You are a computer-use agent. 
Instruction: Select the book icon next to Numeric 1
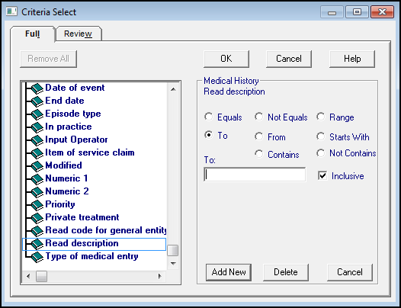tap(37, 179)
